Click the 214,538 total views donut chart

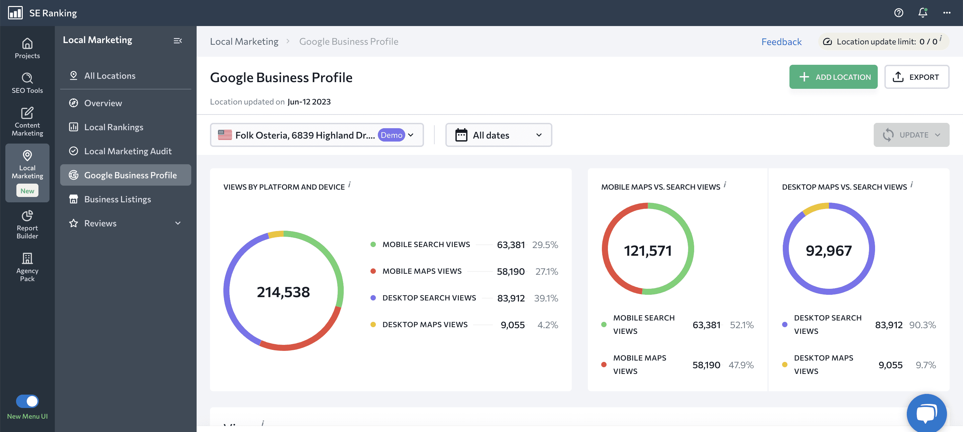coord(283,291)
